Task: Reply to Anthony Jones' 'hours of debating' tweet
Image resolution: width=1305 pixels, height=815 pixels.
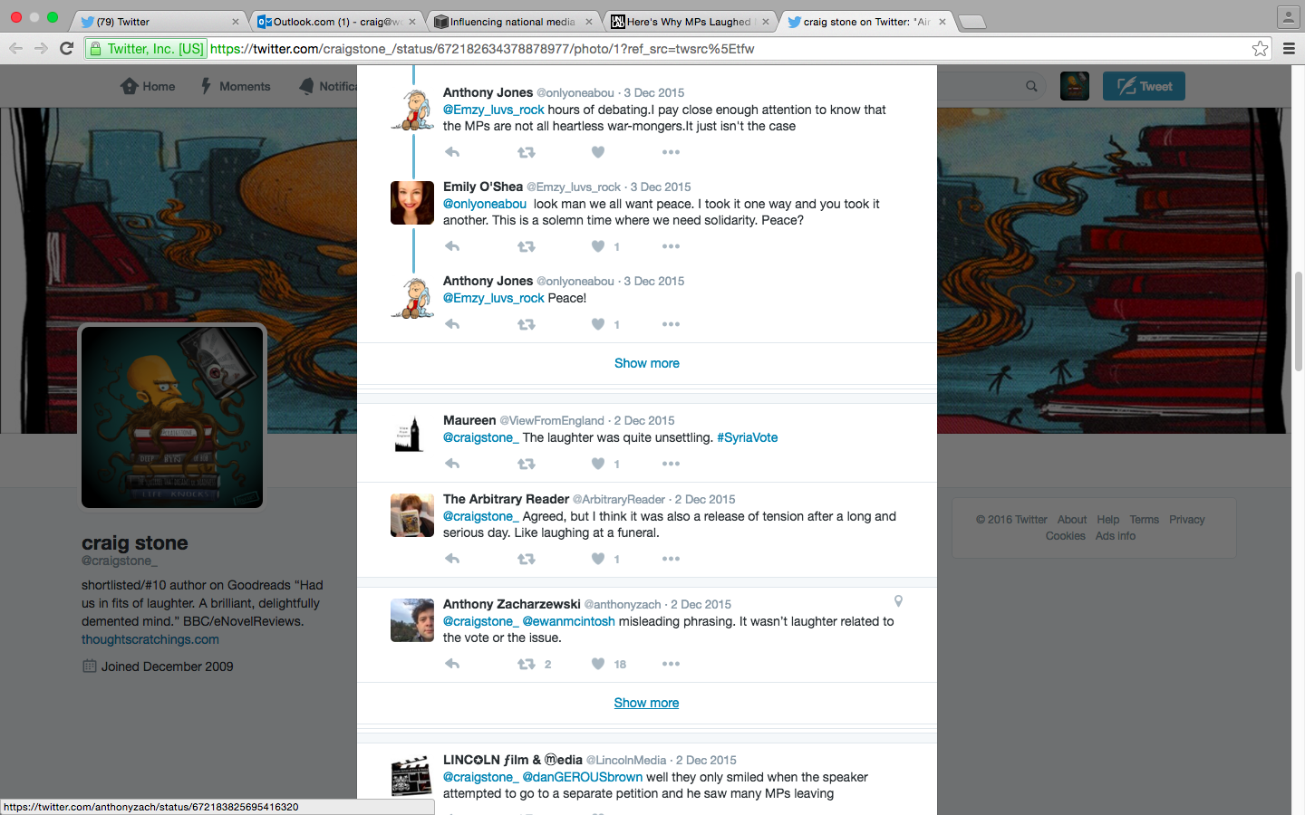Action: 452,152
